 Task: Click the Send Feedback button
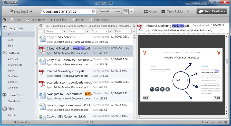(x=212, y=11)
